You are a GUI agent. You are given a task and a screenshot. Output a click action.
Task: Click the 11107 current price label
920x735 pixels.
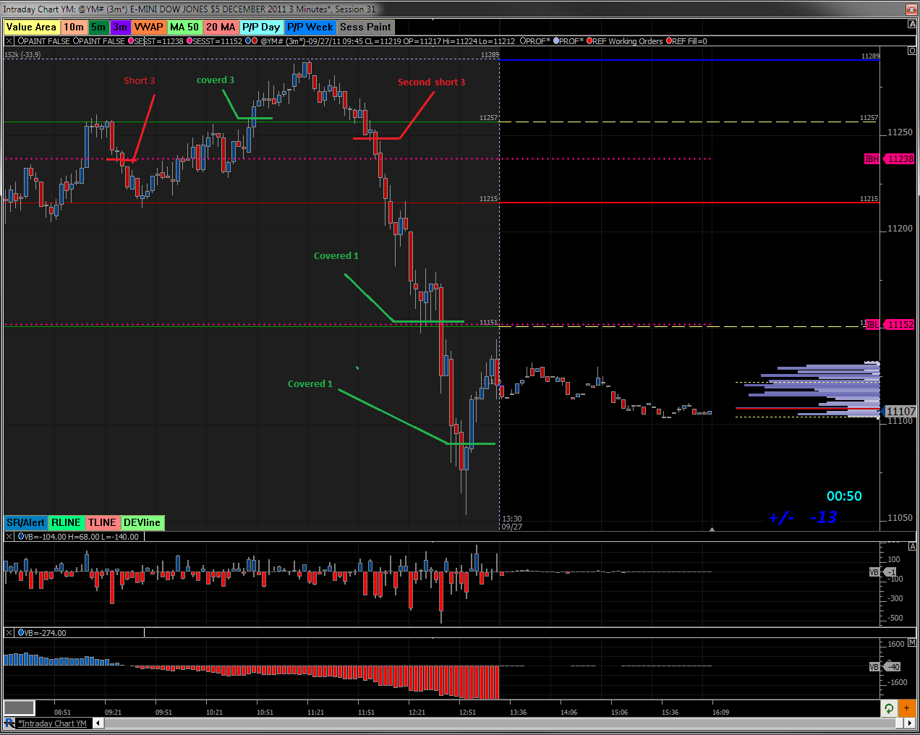pos(901,412)
